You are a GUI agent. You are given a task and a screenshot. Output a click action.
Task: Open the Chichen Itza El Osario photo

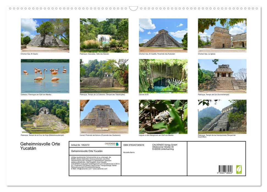(45, 35)
